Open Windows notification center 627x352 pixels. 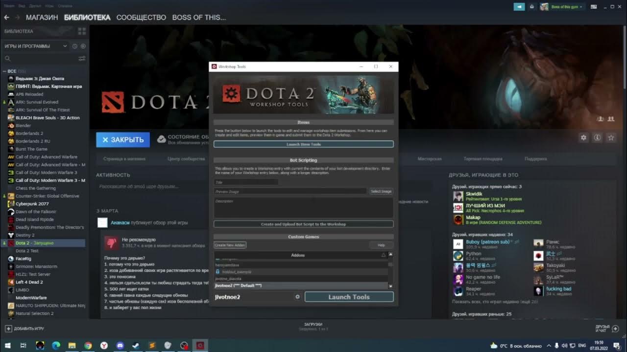pos(617,346)
